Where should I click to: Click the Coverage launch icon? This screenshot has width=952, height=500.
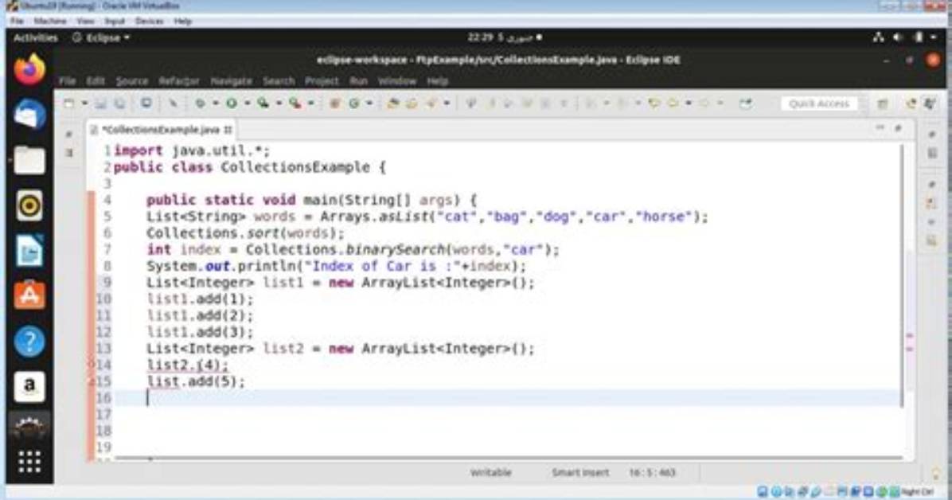pos(263,104)
